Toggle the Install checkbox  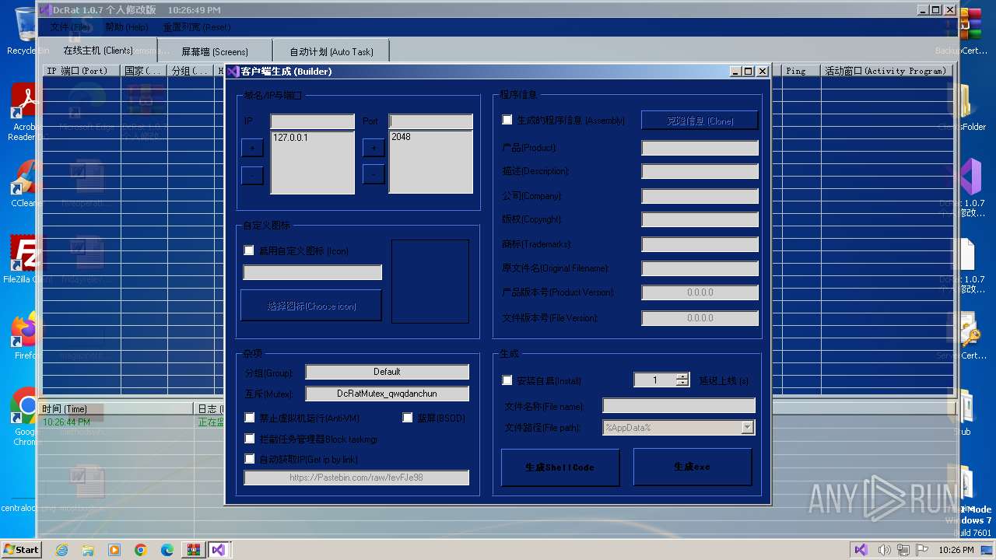click(x=507, y=380)
